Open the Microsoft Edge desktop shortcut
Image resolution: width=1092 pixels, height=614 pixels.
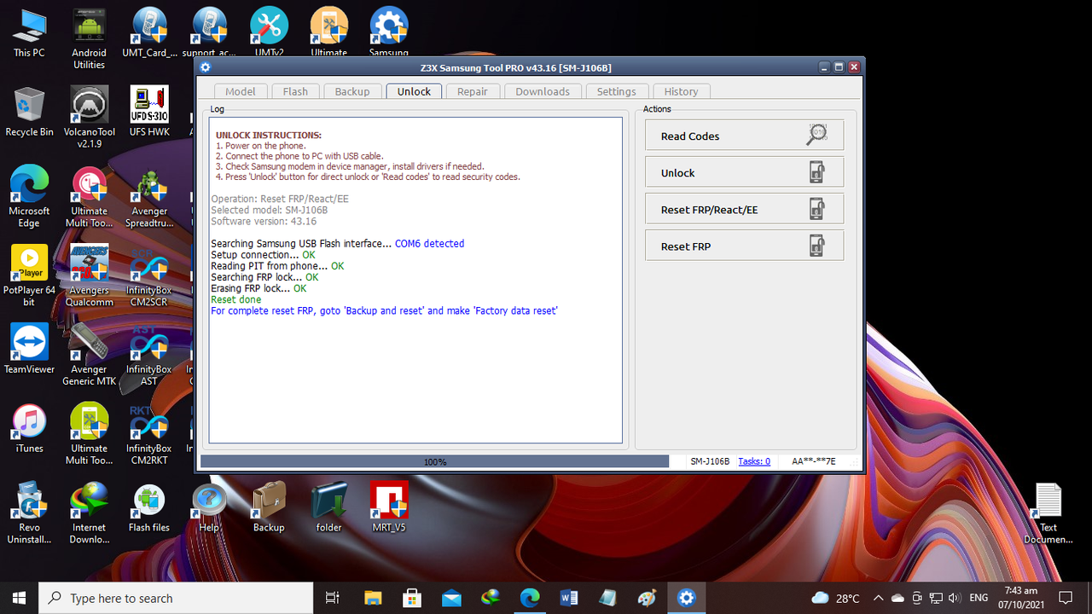(29, 197)
